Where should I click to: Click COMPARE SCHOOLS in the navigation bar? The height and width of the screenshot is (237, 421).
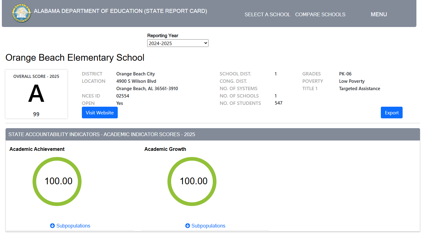pos(320,14)
